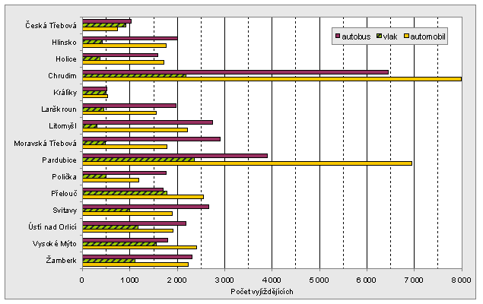Click the Králíky category label
The height and width of the screenshot is (304, 483).
coord(65,93)
